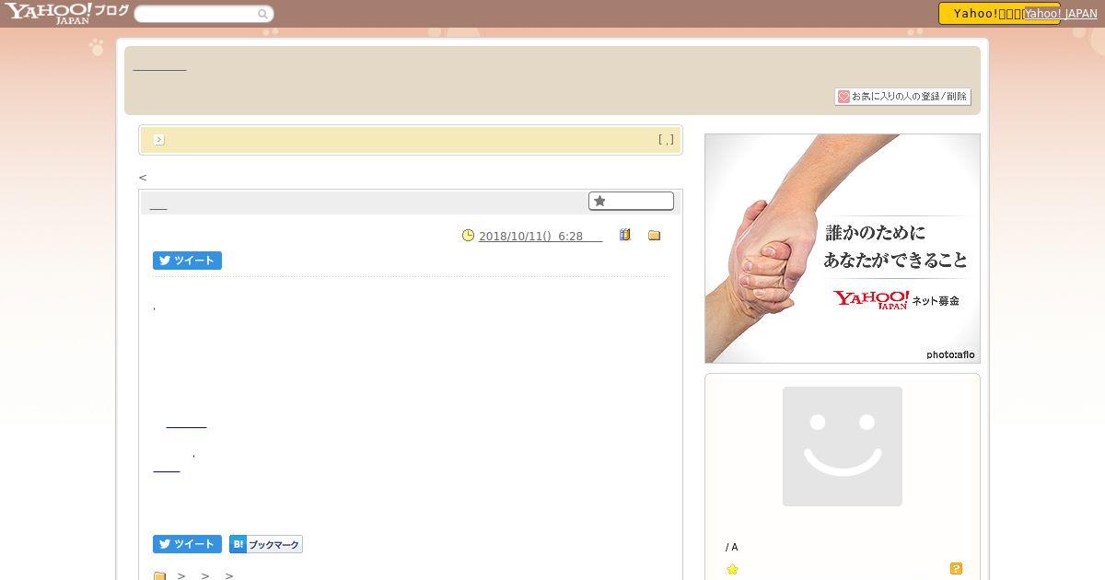Click the second blue link in post body
This screenshot has height=580, width=1105.
click(x=166, y=469)
